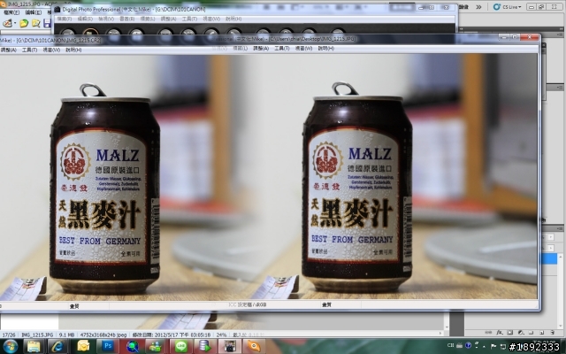Open 檢視(V) menu in the back Digital Photo Professional window
This screenshot has height=354, width=566.
(106, 19)
